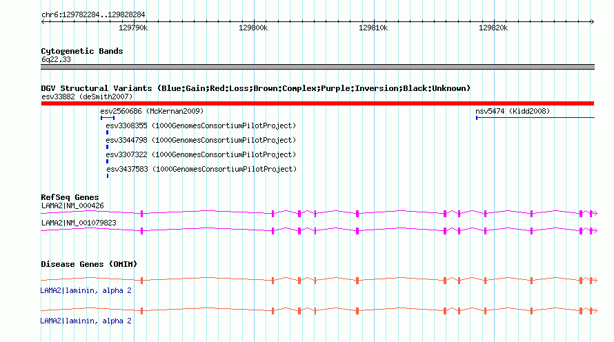Viewport: 614px width, 342px height.
Task: Click the chr6:129782284..129828284 coordinate label
Action: pyautogui.click(x=93, y=14)
